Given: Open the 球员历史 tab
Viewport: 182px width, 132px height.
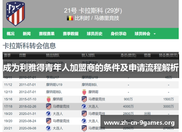Looking at the screenshot, I should [x=95, y=34].
